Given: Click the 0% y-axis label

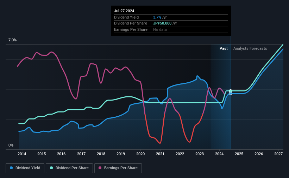Looking at the screenshot, I should 11,145.
